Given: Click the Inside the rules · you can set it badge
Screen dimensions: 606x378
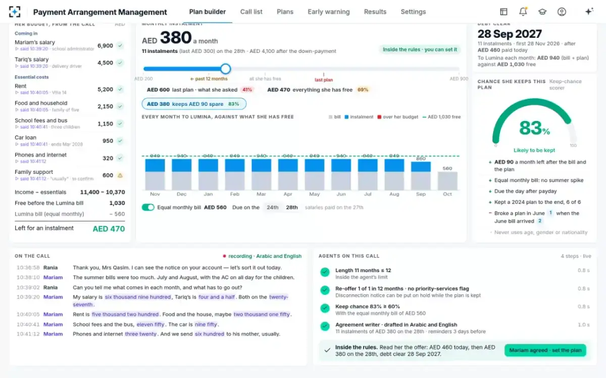Looking at the screenshot, I should coord(420,49).
